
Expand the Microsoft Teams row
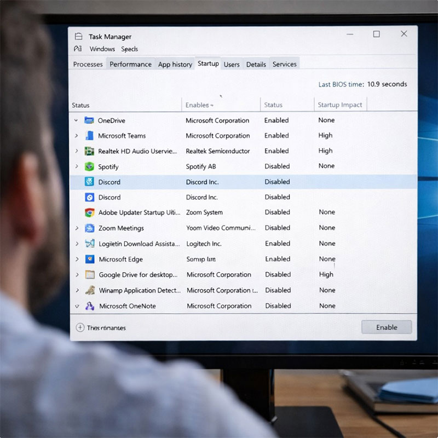[x=76, y=136]
